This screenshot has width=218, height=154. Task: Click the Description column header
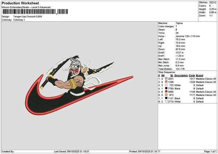click(181, 76)
